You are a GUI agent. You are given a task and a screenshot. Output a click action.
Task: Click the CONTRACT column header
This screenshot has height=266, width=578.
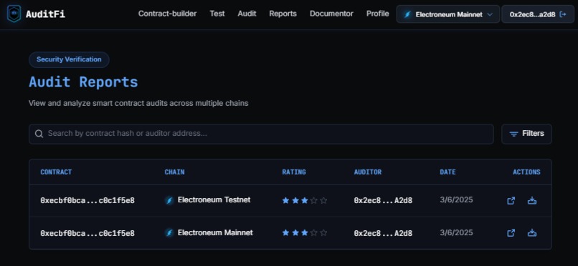coord(56,172)
